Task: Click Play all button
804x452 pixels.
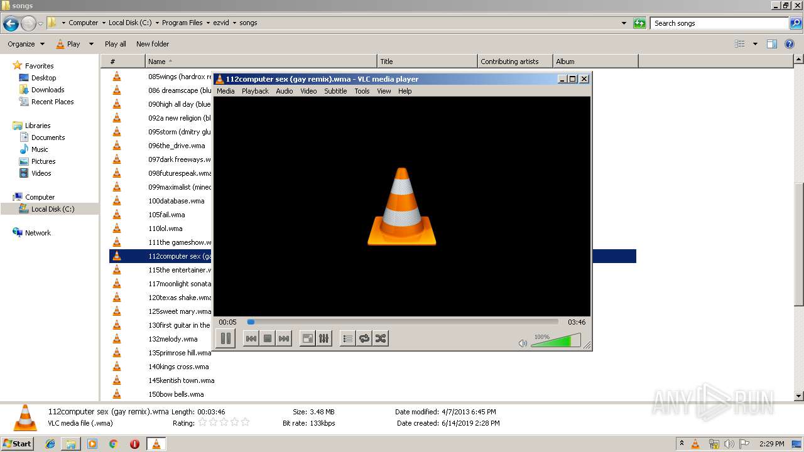Action: pos(116,44)
